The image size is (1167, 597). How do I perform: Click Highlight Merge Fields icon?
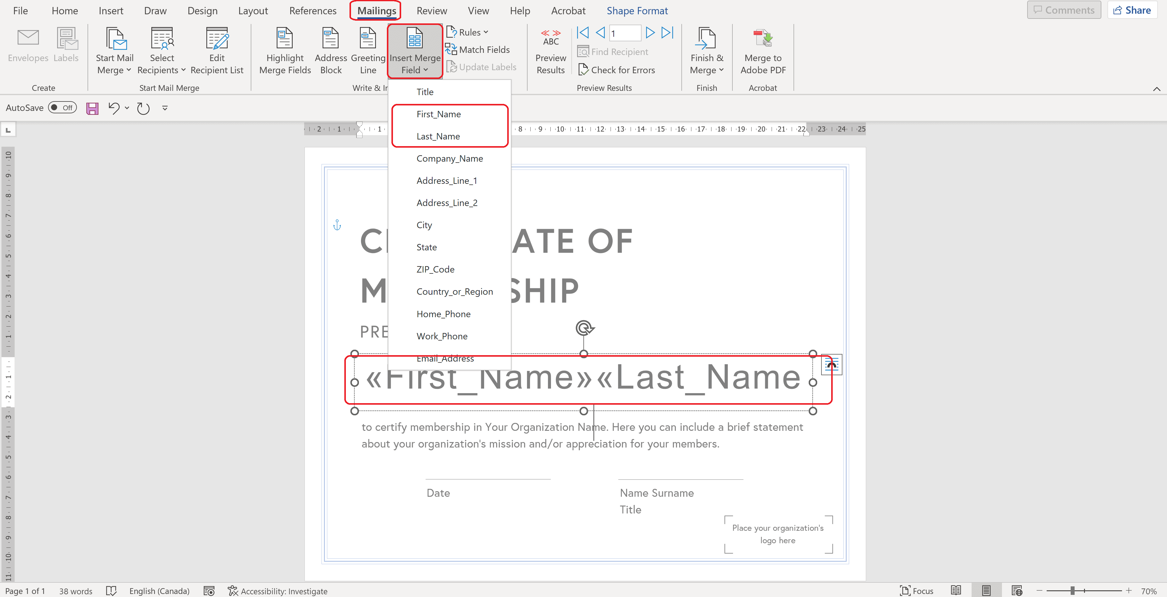click(284, 39)
